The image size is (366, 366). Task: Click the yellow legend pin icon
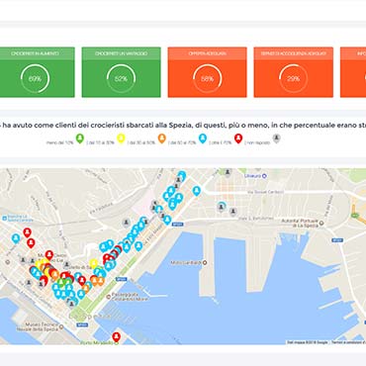pyautogui.click(x=121, y=138)
